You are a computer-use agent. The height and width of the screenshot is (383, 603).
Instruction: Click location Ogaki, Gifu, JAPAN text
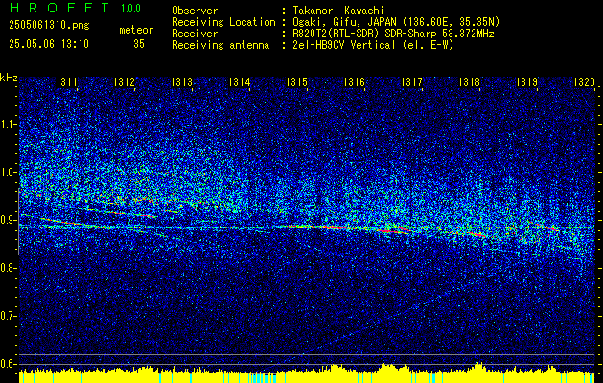(x=396, y=22)
